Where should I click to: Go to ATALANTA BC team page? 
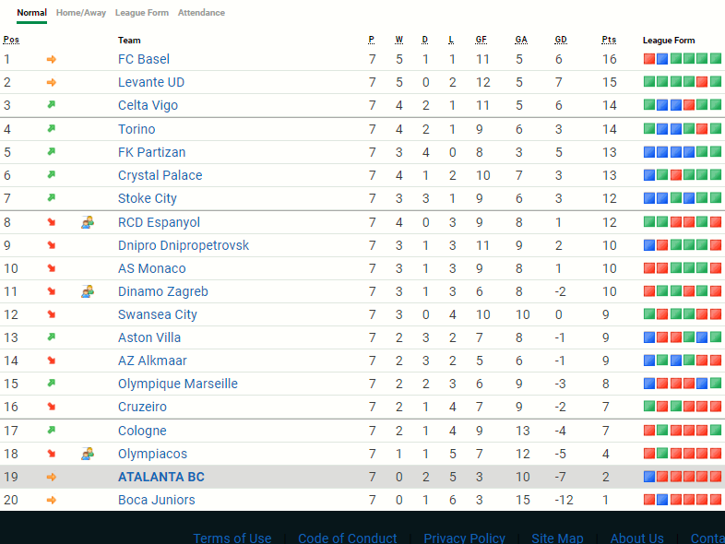point(161,477)
